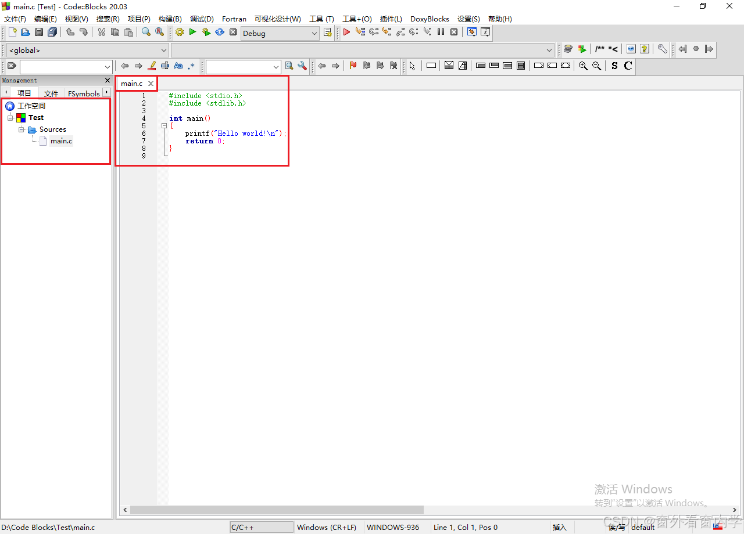Open the 调试(D) menu
This screenshot has width=744, height=534.
pyautogui.click(x=202, y=19)
